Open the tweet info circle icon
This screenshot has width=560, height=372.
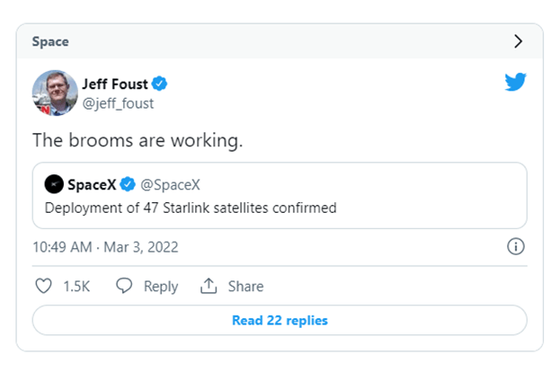pos(516,246)
